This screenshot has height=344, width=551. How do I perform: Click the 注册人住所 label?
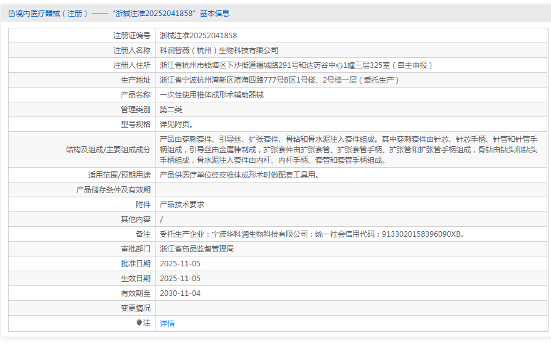[132, 65]
